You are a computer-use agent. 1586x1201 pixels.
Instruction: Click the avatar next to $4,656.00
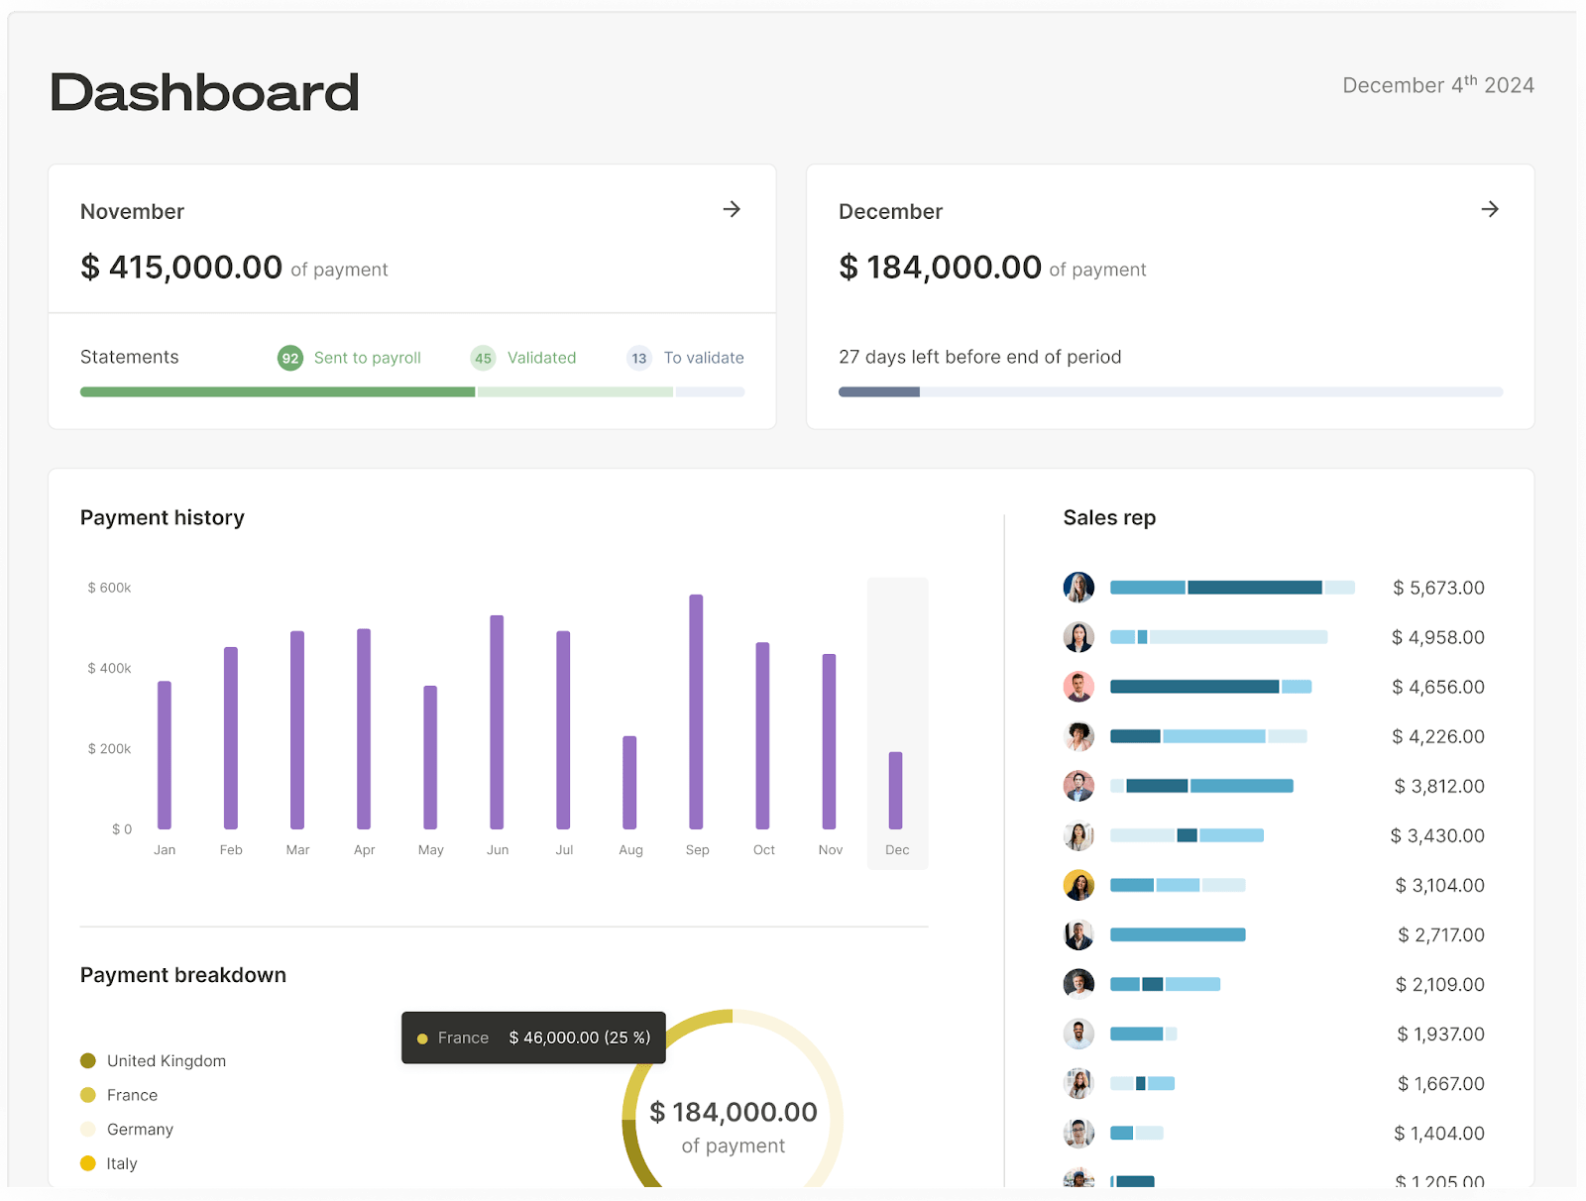click(1078, 686)
